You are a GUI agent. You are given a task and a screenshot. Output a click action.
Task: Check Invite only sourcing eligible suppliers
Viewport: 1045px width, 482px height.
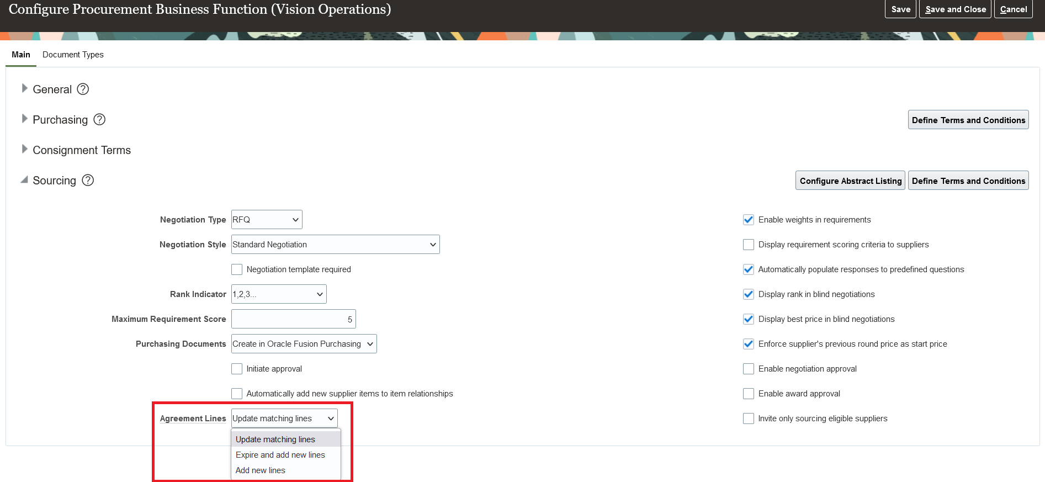(x=749, y=419)
